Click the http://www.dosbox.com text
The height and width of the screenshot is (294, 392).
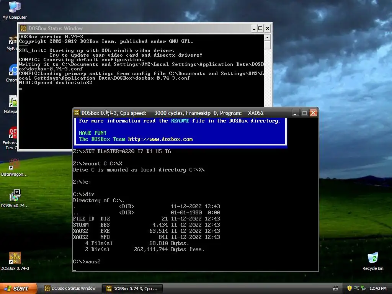tap(160, 139)
